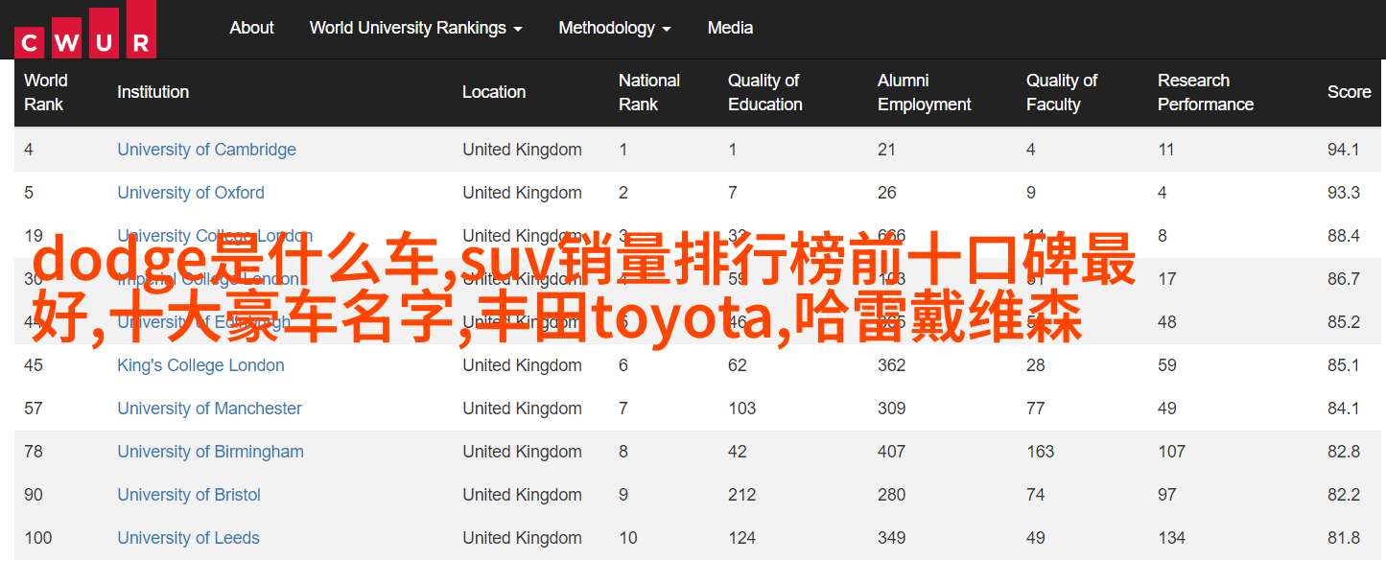Click Birmingham's score 82.8
1386x561 pixels.
[1344, 452]
